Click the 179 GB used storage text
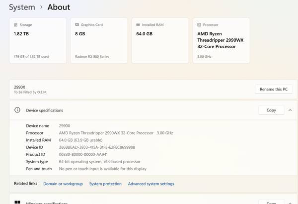 click(x=31, y=56)
